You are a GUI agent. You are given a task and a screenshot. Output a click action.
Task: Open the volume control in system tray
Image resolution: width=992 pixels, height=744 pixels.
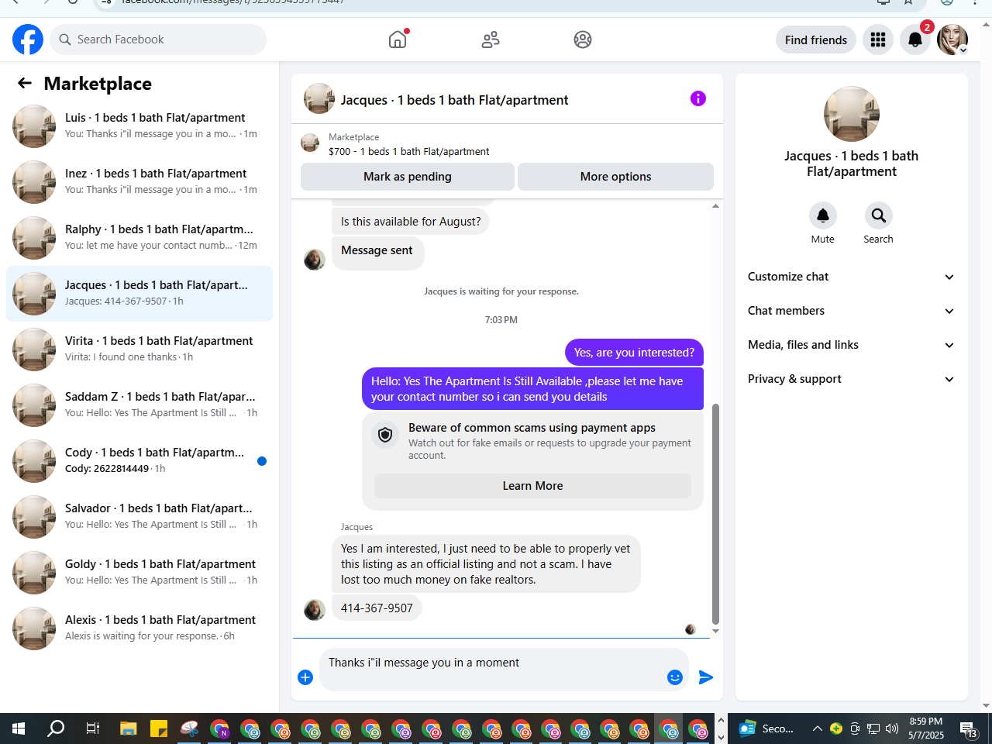click(x=892, y=728)
